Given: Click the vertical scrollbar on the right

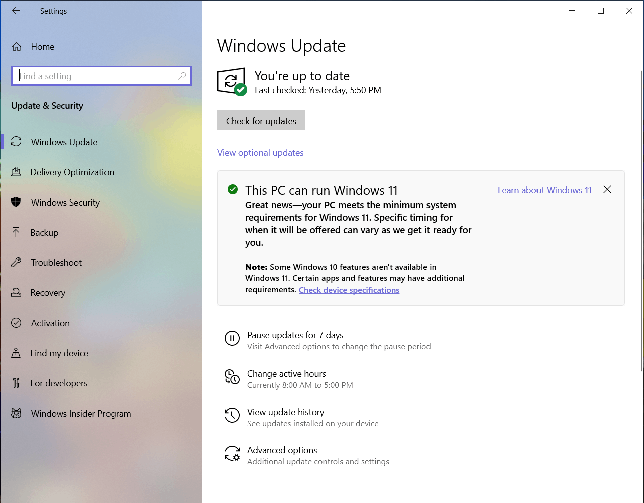Looking at the screenshot, I should 641,221.
